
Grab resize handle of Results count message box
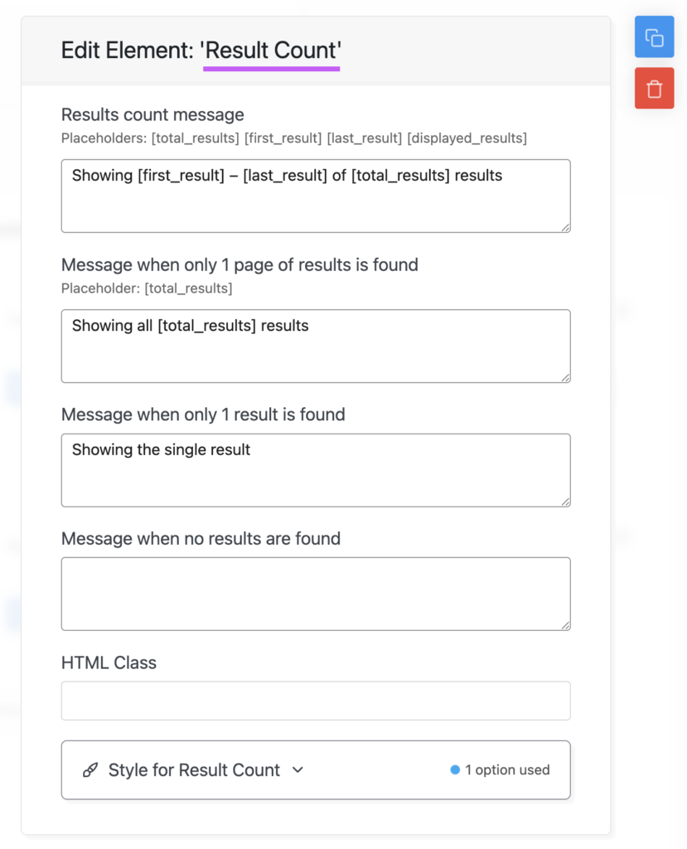pyautogui.click(x=565, y=228)
